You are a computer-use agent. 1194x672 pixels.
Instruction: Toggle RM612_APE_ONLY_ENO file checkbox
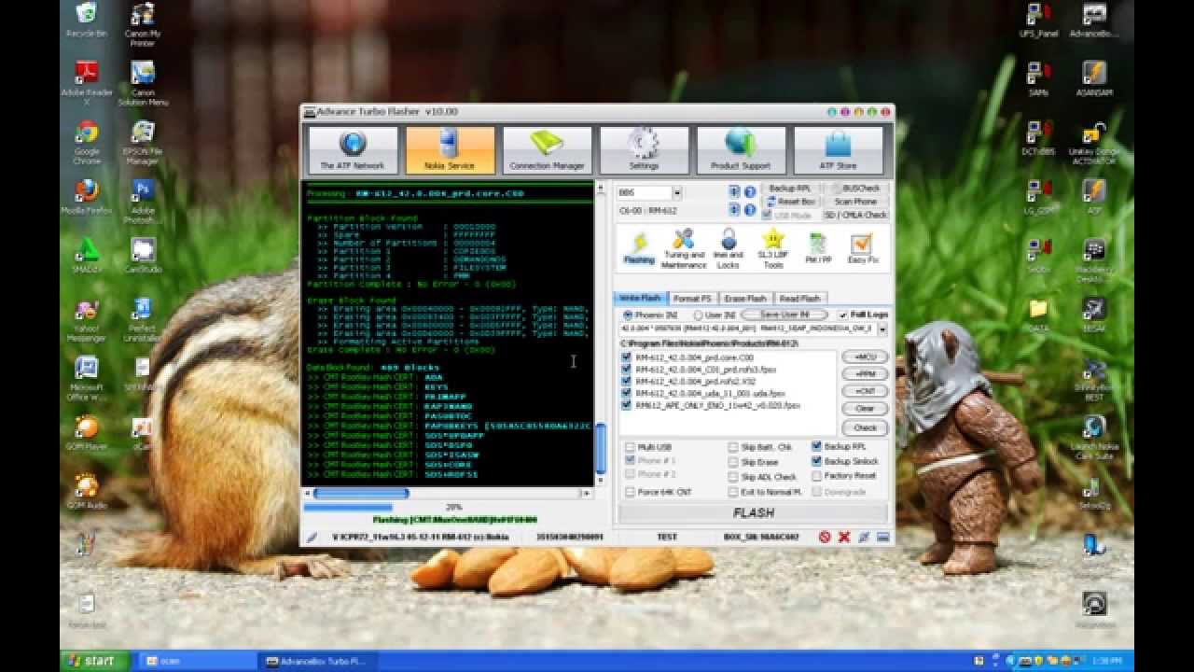(627, 406)
